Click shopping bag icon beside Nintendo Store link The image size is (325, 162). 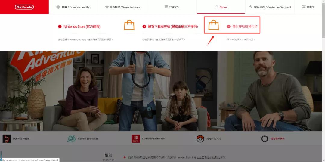pos(129,25)
